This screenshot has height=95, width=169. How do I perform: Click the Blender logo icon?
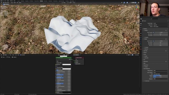pyautogui.click(x=1, y=1)
